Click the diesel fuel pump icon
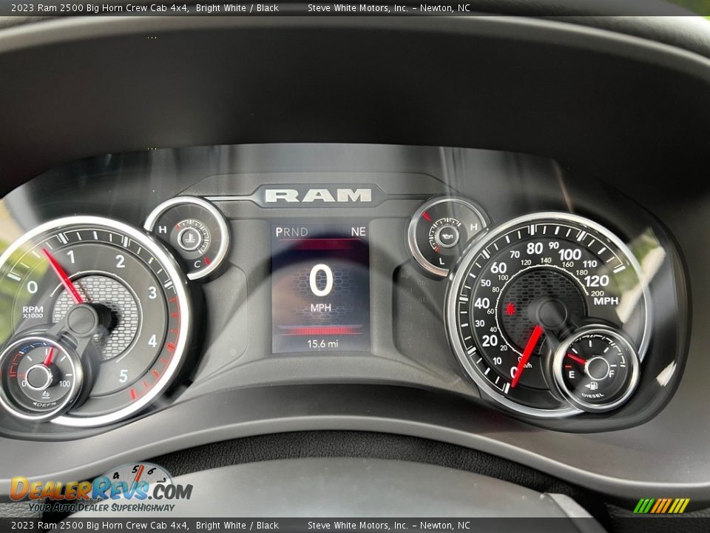The image size is (710, 533). [592, 386]
